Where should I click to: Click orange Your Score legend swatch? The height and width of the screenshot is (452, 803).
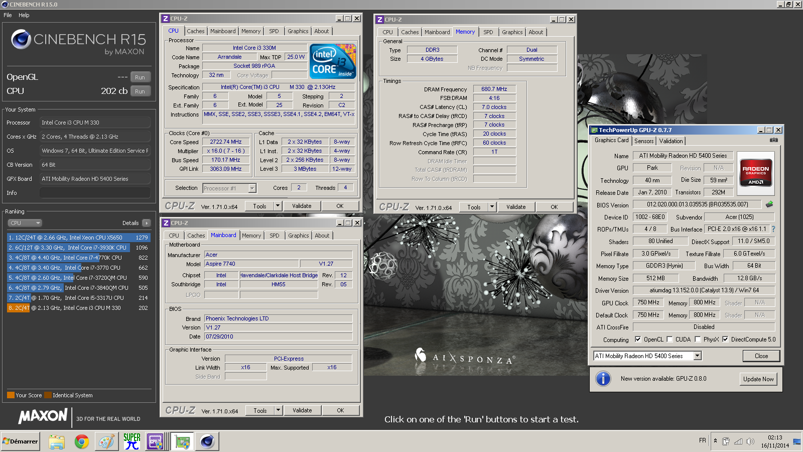[x=11, y=395]
